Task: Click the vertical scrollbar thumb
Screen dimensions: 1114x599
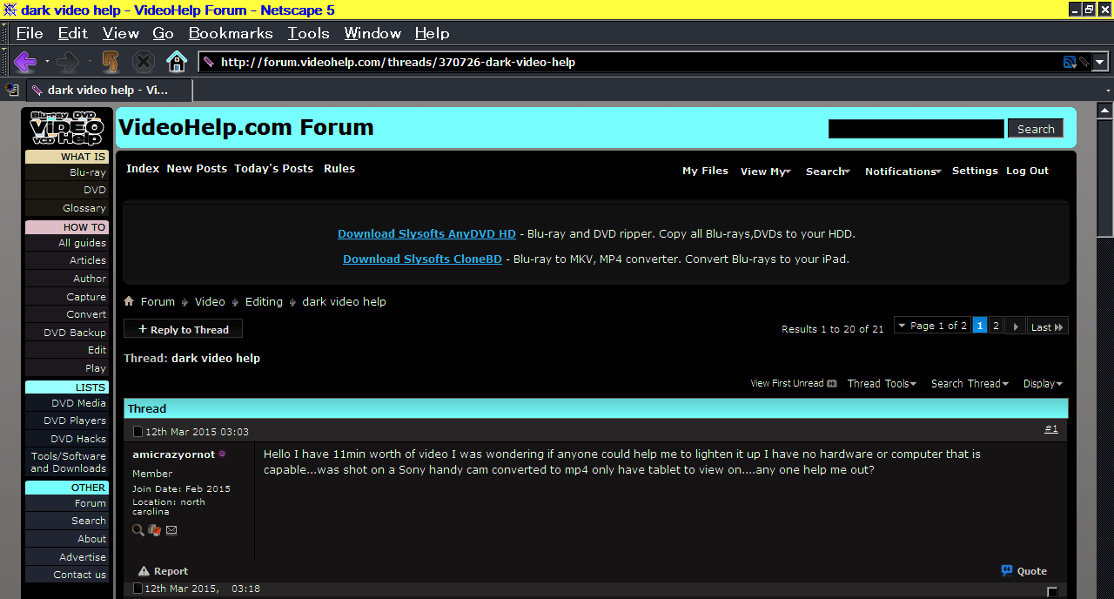Action: (1105, 177)
